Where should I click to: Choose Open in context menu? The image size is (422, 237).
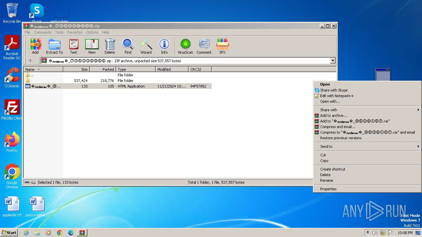(x=367, y=84)
